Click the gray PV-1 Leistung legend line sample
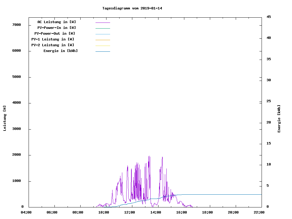The height and width of the screenshot is (219, 292). click(x=103, y=40)
